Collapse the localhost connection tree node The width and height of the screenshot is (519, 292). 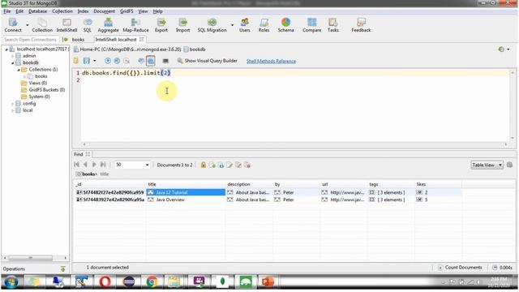6,49
